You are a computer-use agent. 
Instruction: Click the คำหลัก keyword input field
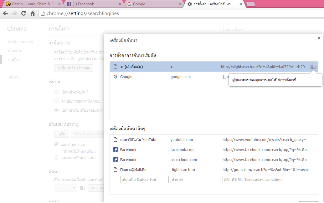(195, 180)
